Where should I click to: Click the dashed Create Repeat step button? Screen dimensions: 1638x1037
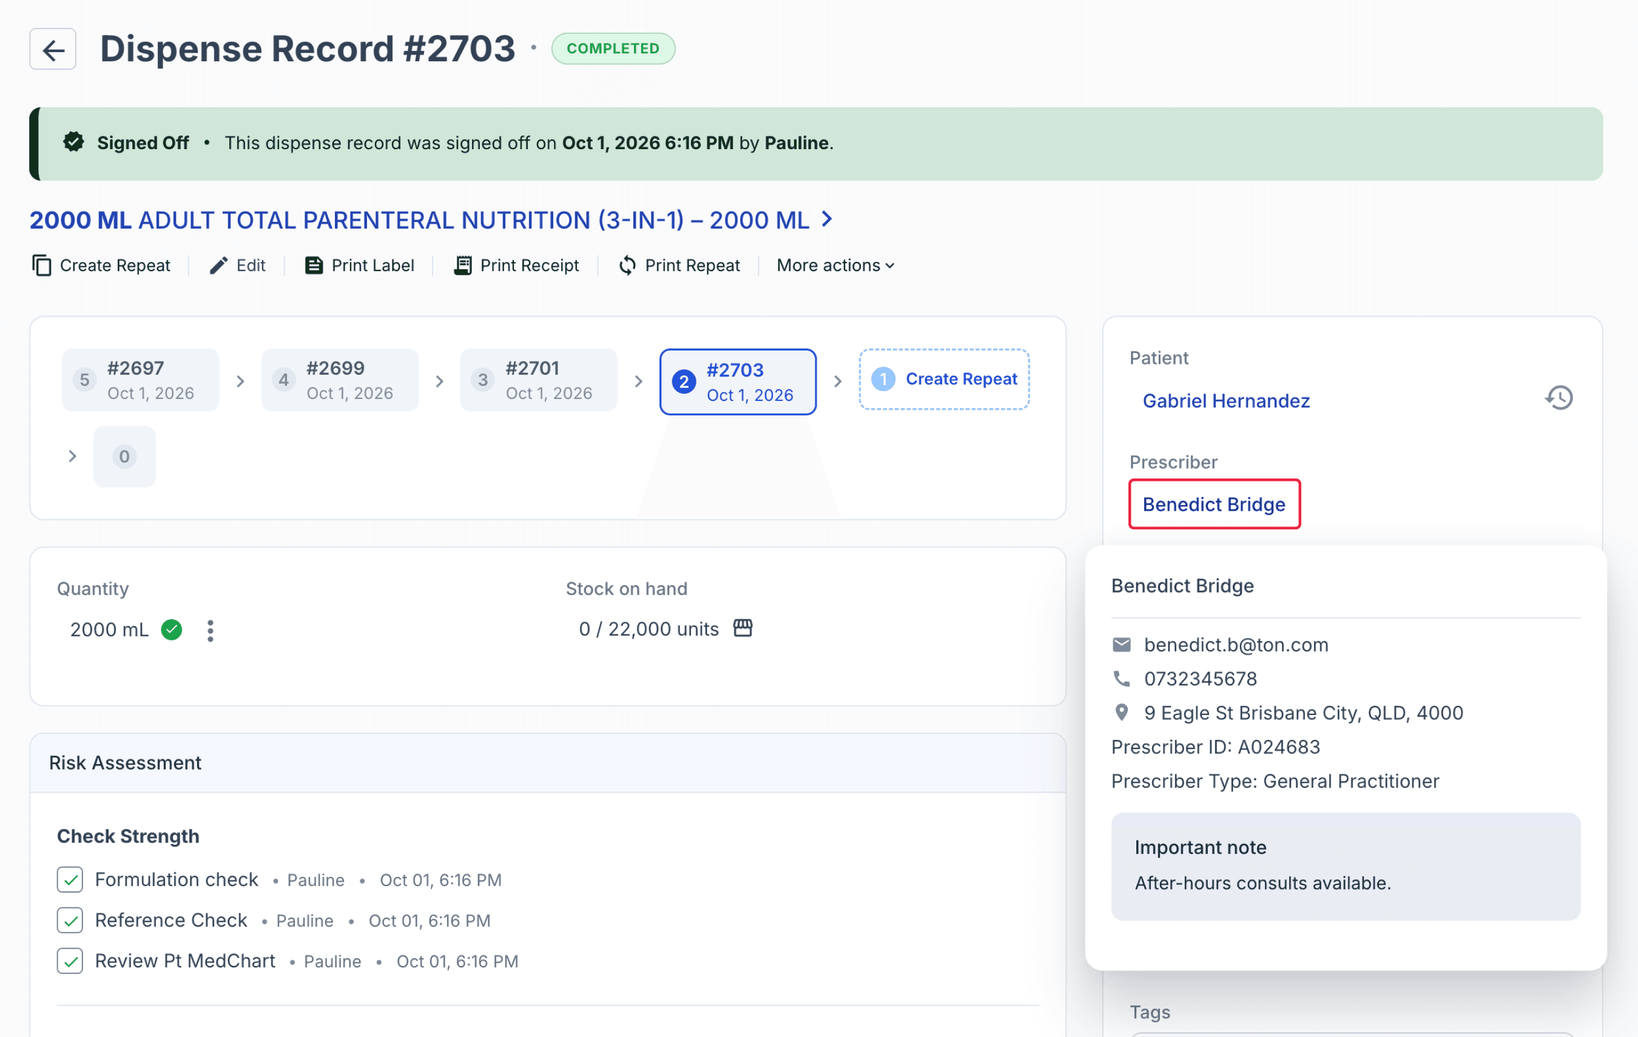coord(944,380)
